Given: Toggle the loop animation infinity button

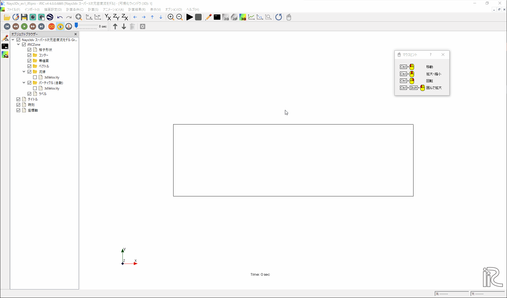Looking at the screenshot, I should (x=52, y=26).
